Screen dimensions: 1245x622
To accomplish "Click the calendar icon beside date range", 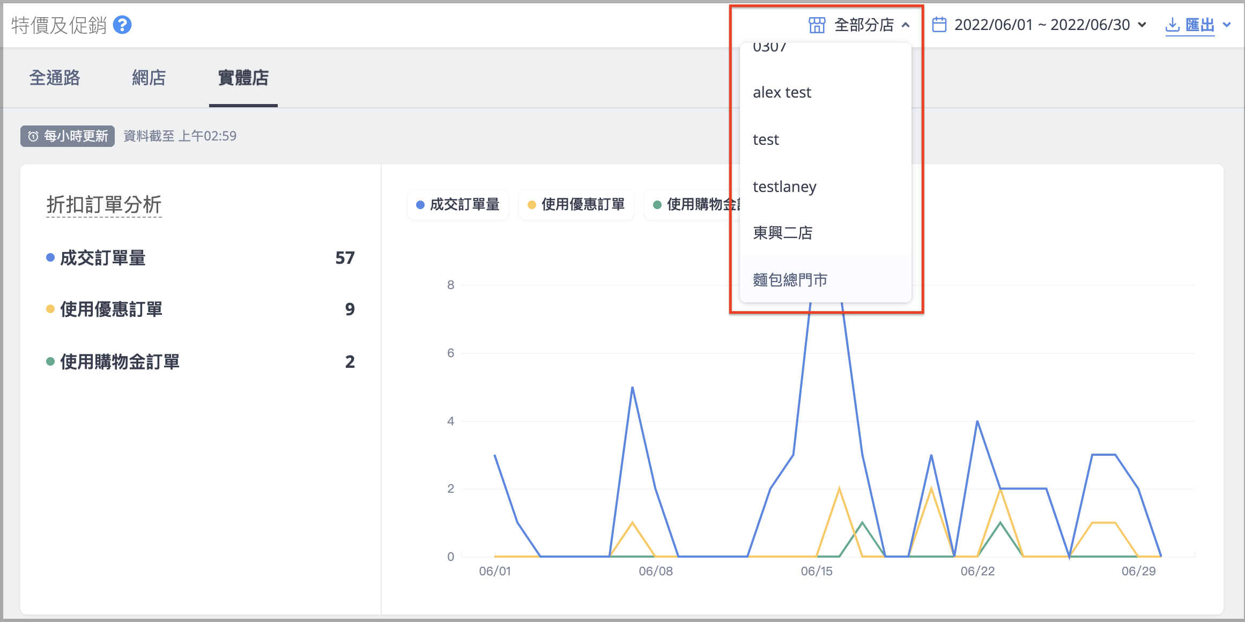I will click(939, 25).
